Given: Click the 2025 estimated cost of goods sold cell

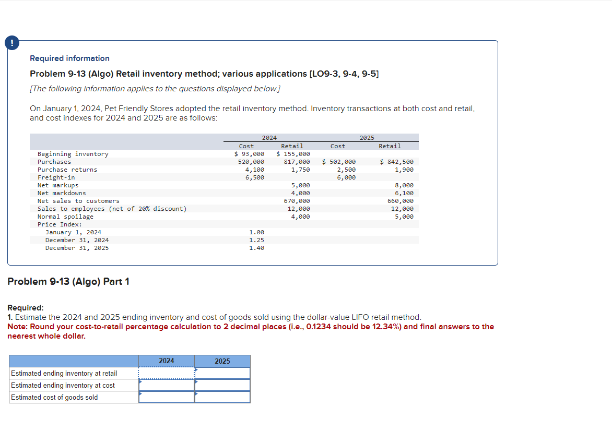Looking at the screenshot, I should [x=222, y=397].
